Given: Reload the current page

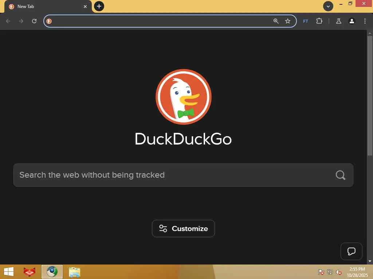Looking at the screenshot, I should (x=34, y=21).
